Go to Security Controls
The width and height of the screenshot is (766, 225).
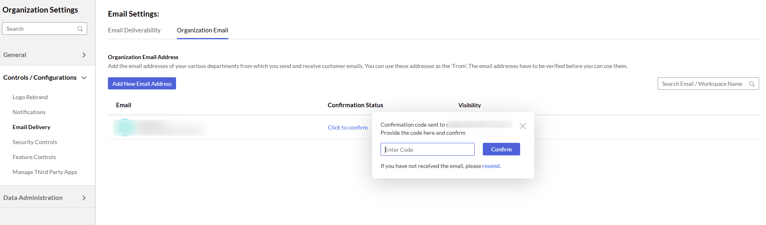coord(35,142)
